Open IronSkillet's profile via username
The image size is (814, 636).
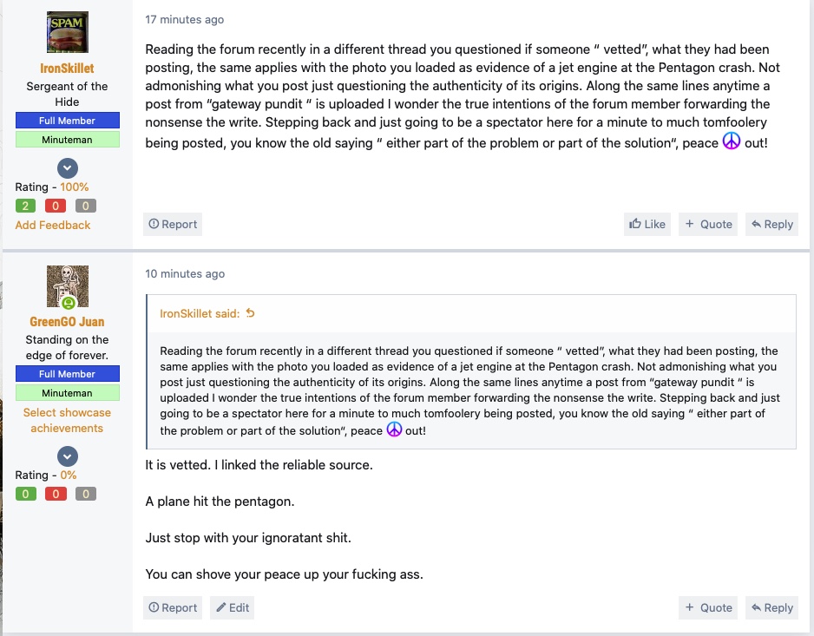pos(67,69)
